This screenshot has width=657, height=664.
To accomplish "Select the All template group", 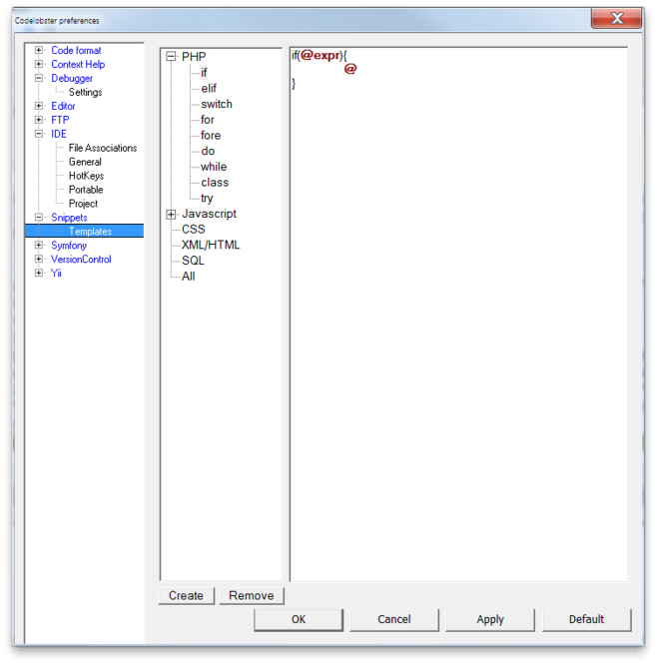I will click(x=189, y=277).
